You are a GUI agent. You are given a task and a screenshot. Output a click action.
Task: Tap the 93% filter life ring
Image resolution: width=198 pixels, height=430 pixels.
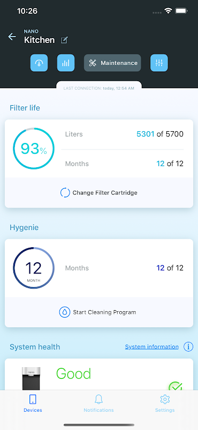coord(34,149)
